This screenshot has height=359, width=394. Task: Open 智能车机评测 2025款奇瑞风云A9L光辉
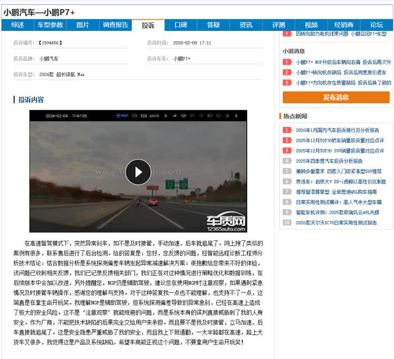[338, 213]
